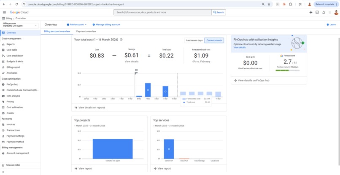Image resolution: width=340 pixels, height=175 pixels.
Task: Click View details on FinOps hub
Action: pyautogui.click(x=251, y=81)
